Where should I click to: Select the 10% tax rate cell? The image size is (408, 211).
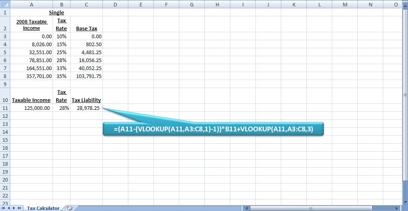click(x=61, y=36)
